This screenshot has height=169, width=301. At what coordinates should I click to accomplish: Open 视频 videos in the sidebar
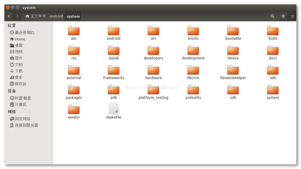(16, 52)
